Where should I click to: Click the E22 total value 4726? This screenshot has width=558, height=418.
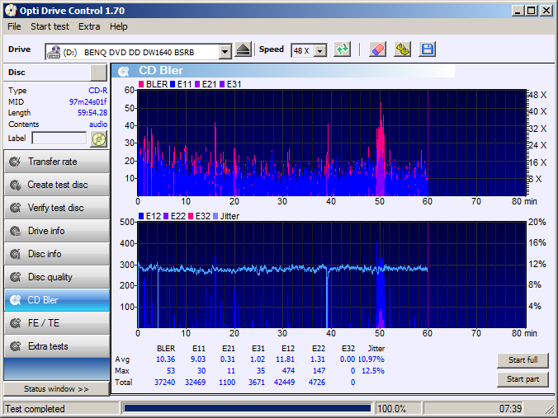pyautogui.click(x=317, y=382)
